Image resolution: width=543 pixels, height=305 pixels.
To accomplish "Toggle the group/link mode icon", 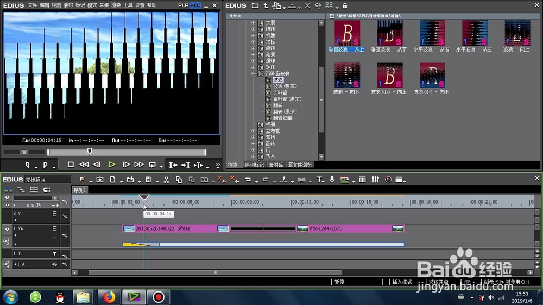I will [34, 190].
